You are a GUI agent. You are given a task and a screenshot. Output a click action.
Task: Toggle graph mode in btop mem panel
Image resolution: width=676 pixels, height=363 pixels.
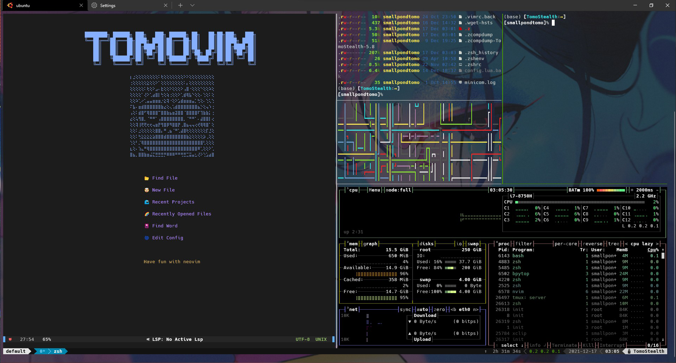coord(370,244)
